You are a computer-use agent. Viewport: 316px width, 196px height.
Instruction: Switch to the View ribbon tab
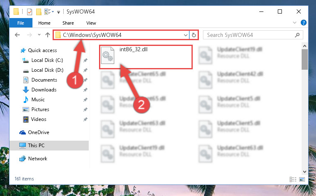91,23
